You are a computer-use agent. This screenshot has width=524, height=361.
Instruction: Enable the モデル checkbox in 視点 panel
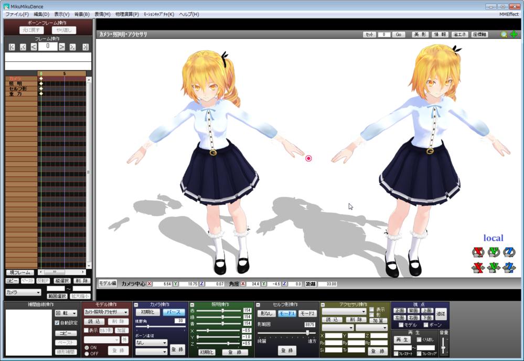(400, 325)
